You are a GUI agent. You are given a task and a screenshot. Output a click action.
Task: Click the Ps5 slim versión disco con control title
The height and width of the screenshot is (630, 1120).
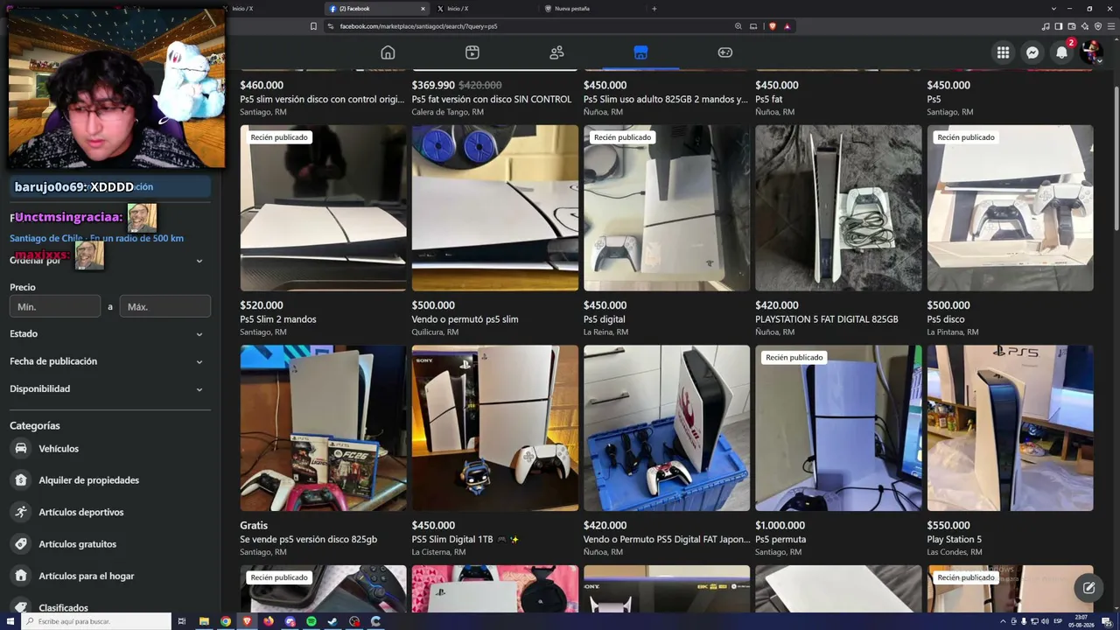323,100
